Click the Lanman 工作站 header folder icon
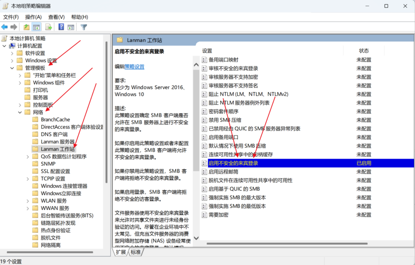 point(120,40)
